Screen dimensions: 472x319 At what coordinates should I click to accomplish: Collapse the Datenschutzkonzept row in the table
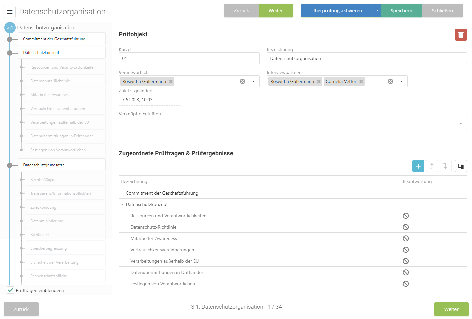tap(122, 204)
